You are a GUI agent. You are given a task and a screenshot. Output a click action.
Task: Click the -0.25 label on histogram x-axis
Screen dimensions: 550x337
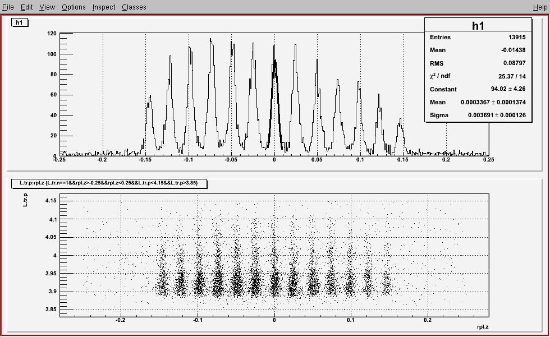click(59, 160)
